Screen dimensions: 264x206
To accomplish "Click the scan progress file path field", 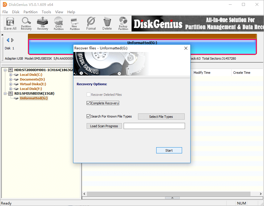I will 154,126.
